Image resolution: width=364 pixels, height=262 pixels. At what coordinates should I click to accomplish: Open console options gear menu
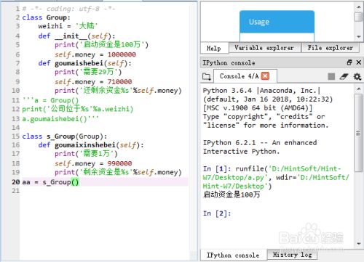[x=357, y=77]
